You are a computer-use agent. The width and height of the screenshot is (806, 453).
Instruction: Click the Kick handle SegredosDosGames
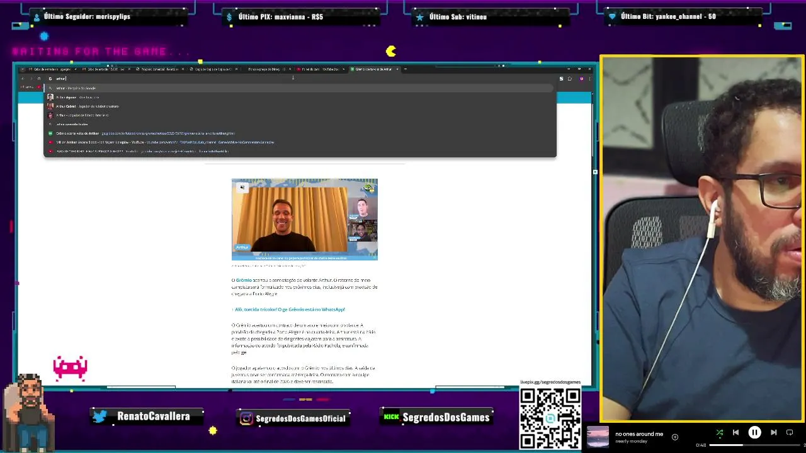[x=446, y=418]
